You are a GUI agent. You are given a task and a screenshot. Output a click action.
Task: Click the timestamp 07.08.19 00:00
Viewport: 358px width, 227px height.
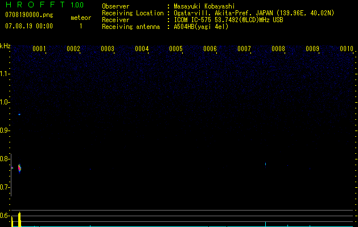pos(29,26)
